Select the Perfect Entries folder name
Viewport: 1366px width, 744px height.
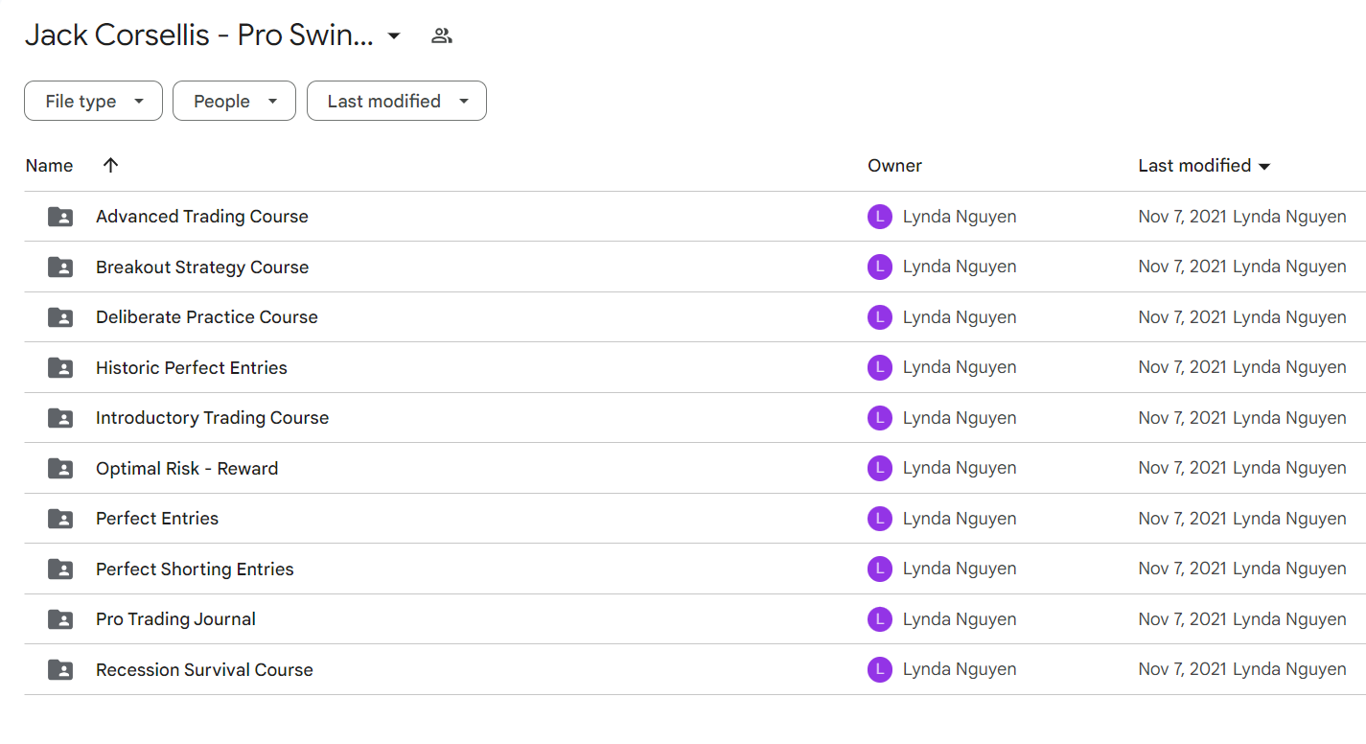[x=157, y=519]
